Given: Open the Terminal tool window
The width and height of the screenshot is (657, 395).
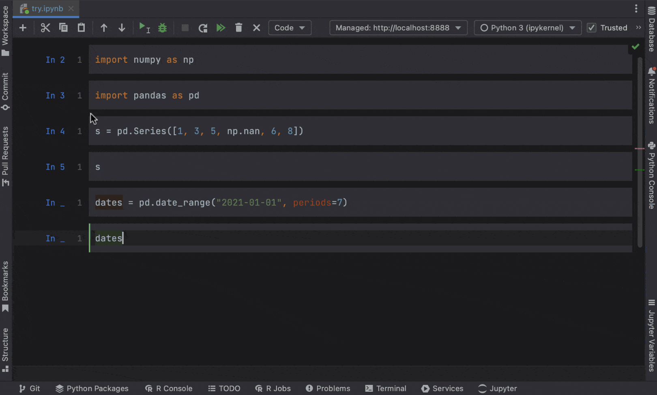Looking at the screenshot, I should (x=385, y=388).
